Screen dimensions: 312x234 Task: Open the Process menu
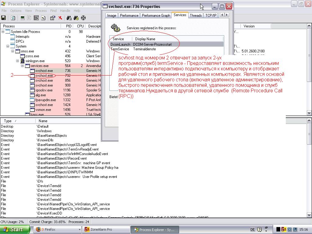pos(41,11)
